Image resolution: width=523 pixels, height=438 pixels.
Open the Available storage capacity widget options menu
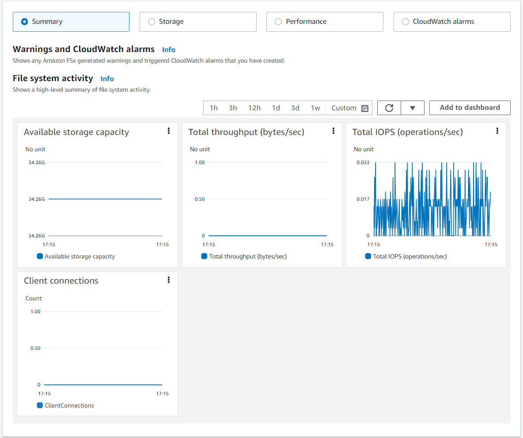pyautogui.click(x=168, y=131)
